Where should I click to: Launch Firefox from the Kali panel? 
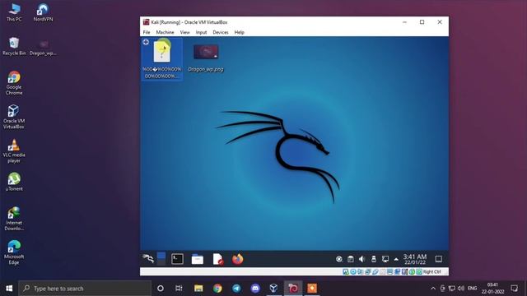point(238,259)
